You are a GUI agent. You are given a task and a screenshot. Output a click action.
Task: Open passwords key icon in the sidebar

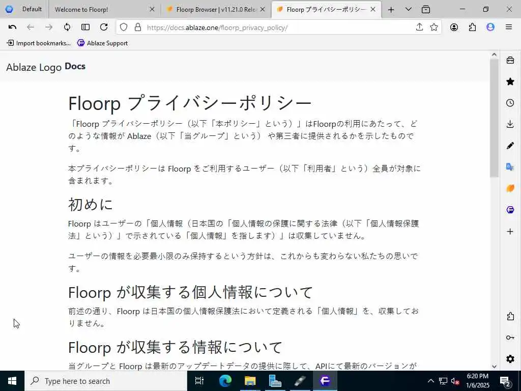click(510, 338)
